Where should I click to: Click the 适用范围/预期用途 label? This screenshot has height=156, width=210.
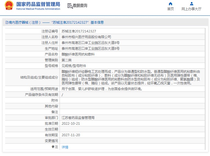44,89
